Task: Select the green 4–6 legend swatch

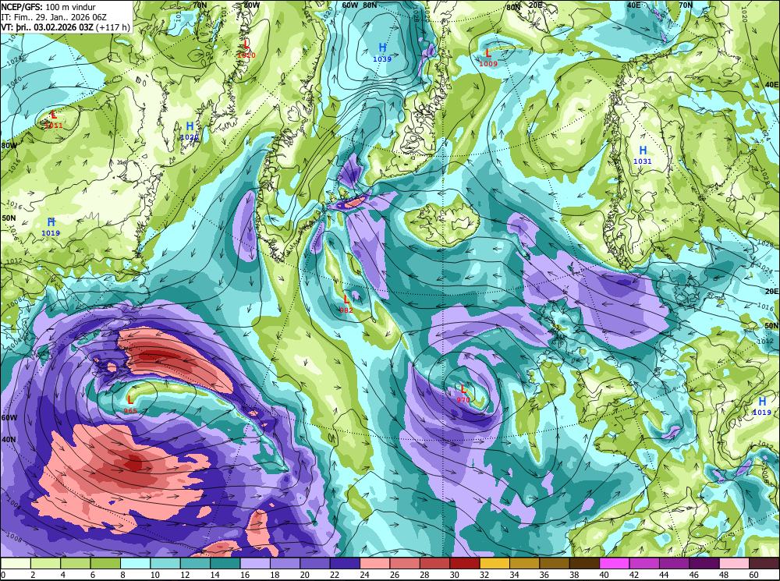Action: [76, 563]
